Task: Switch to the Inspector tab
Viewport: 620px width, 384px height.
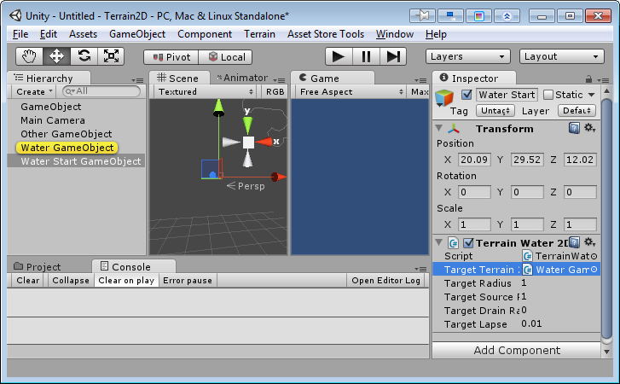Action: click(473, 78)
